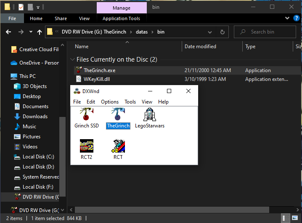Open Local Disk (C:)
Screen dimensions: 302x223
pyautogui.click(x=34, y=157)
